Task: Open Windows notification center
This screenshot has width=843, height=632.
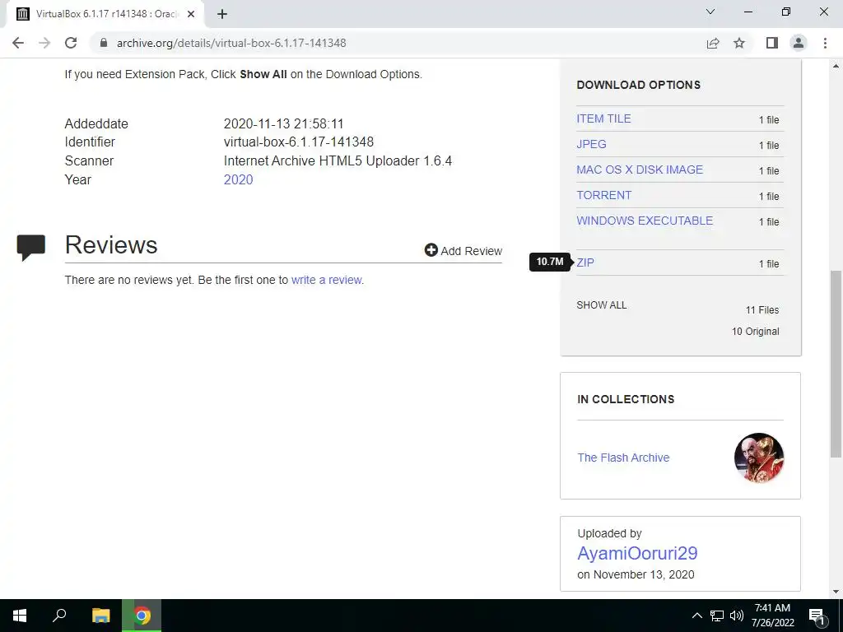Action: [817, 616]
